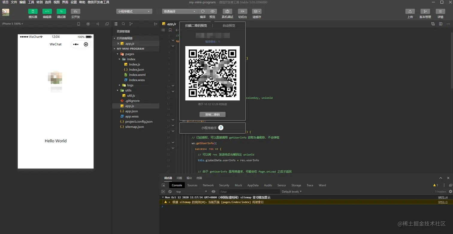453x234 pixels.
Task: Open the top context dropdown
Action: [x=191, y=192]
